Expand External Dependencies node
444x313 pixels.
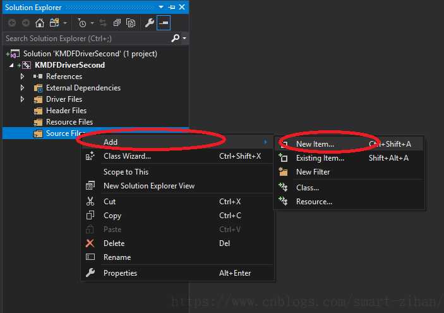pyautogui.click(x=22, y=88)
